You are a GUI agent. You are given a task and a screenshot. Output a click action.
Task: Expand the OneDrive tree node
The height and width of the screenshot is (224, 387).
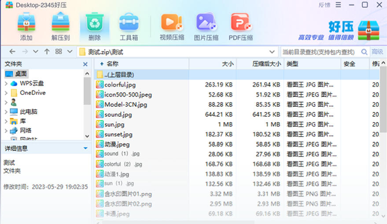(6, 93)
